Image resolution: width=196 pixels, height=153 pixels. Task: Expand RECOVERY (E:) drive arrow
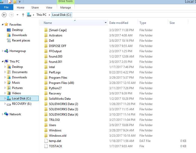(5, 104)
